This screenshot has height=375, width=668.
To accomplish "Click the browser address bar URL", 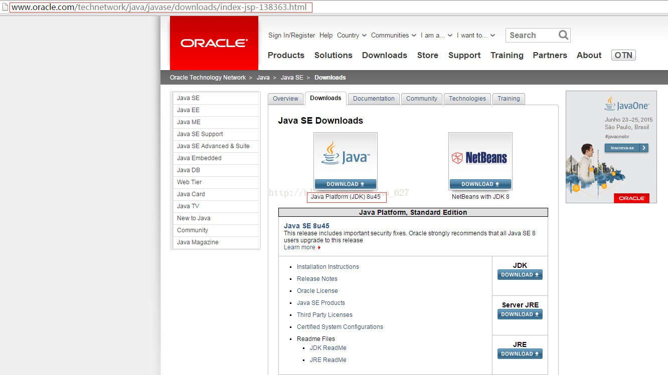I will pyautogui.click(x=159, y=7).
